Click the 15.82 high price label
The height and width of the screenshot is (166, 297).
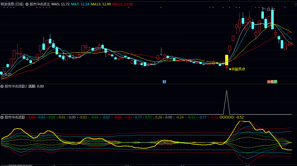click(271, 10)
